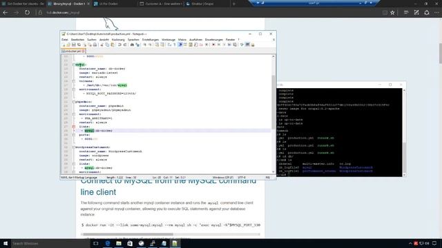Click the Zoom Out icon in Notepad++ toolbar

coord(151,45)
